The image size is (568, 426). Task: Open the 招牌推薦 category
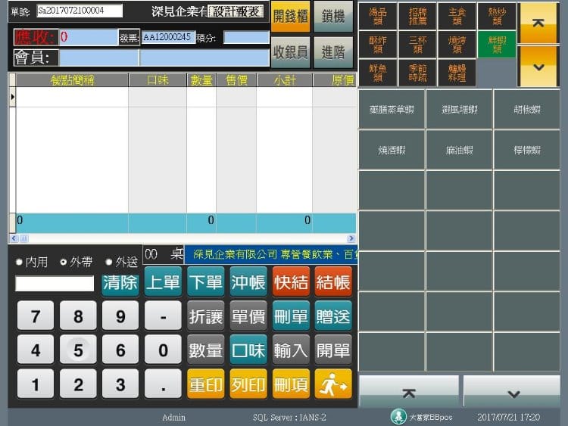point(417,17)
